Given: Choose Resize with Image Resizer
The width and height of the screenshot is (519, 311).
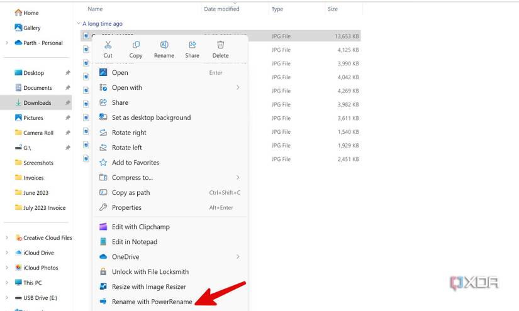Looking at the screenshot, I should (148, 286).
